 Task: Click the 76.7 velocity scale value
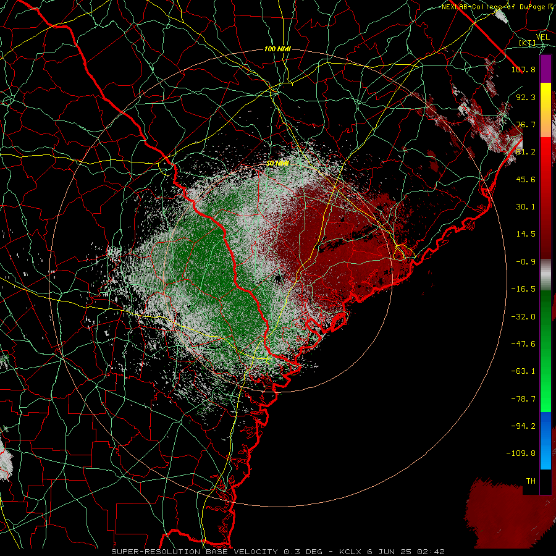pos(526,124)
